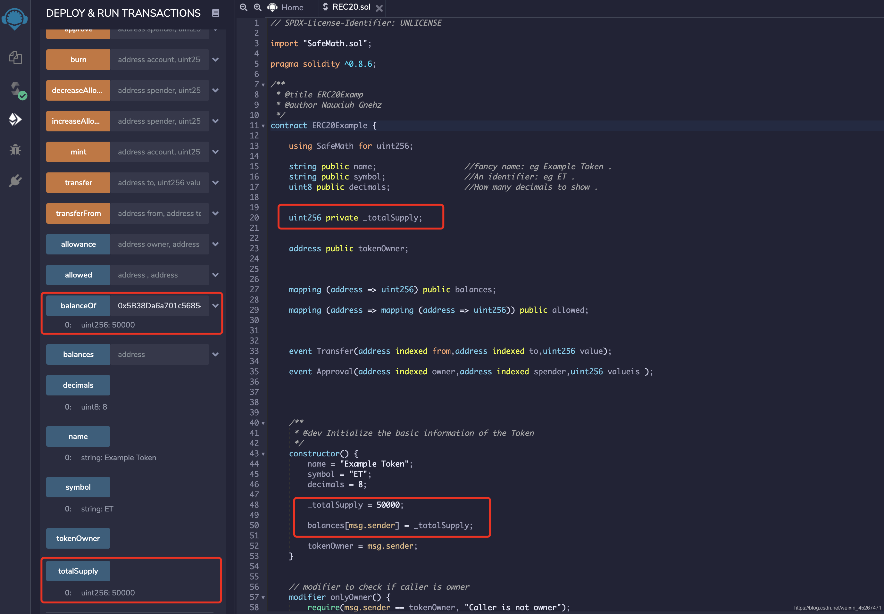Zoom in the editor font

pyautogui.click(x=258, y=7)
